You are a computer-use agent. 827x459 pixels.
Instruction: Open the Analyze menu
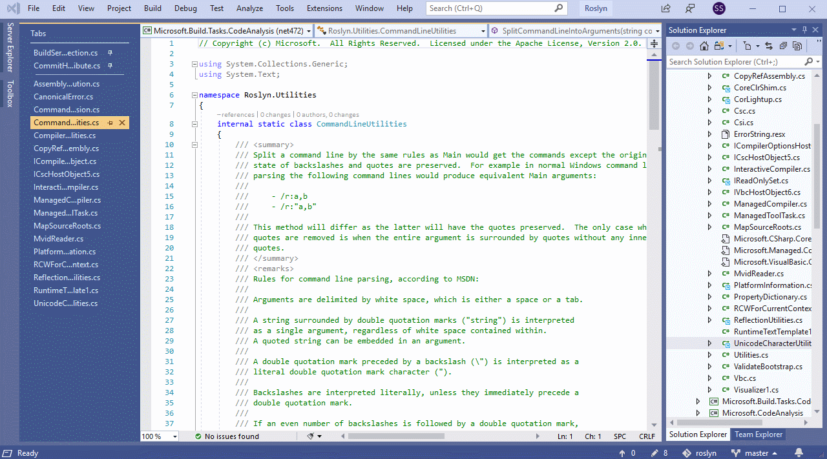coord(249,8)
